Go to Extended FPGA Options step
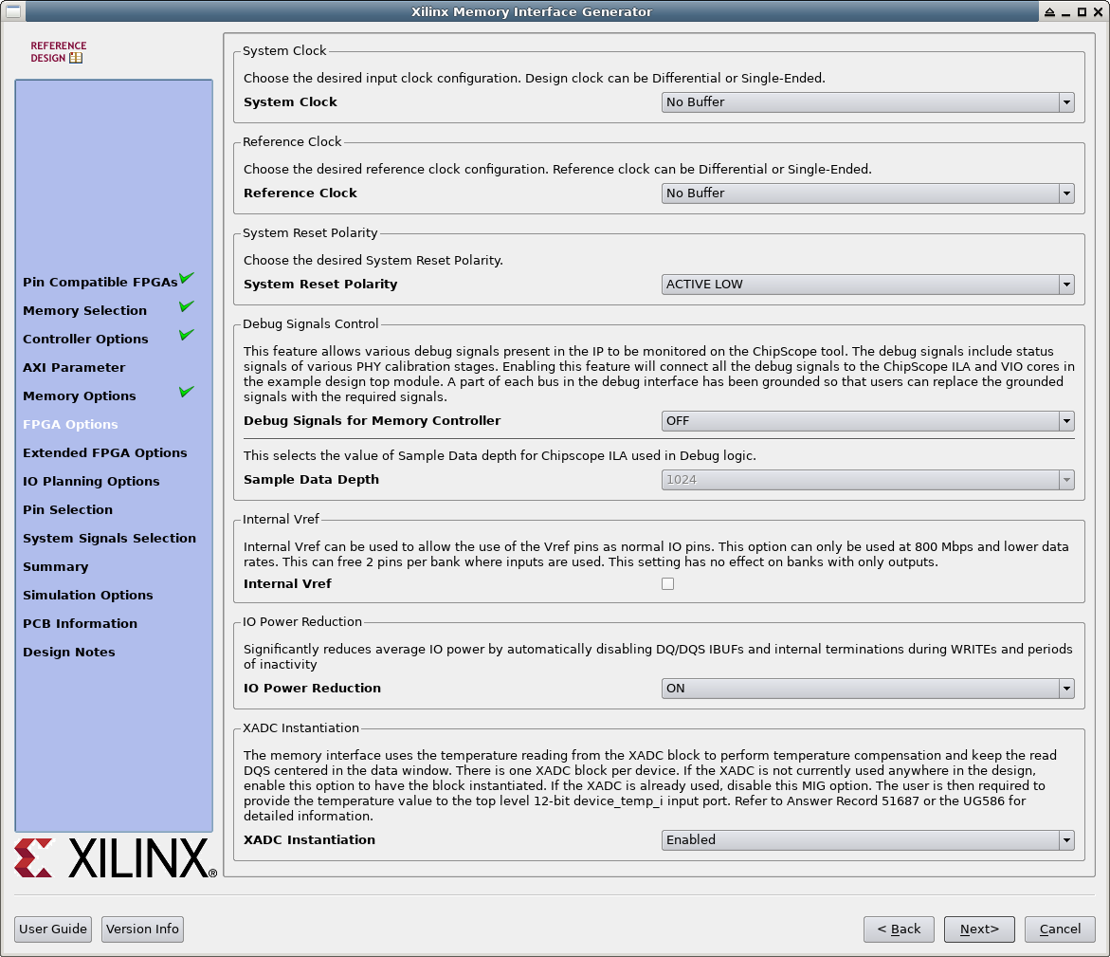 [105, 453]
